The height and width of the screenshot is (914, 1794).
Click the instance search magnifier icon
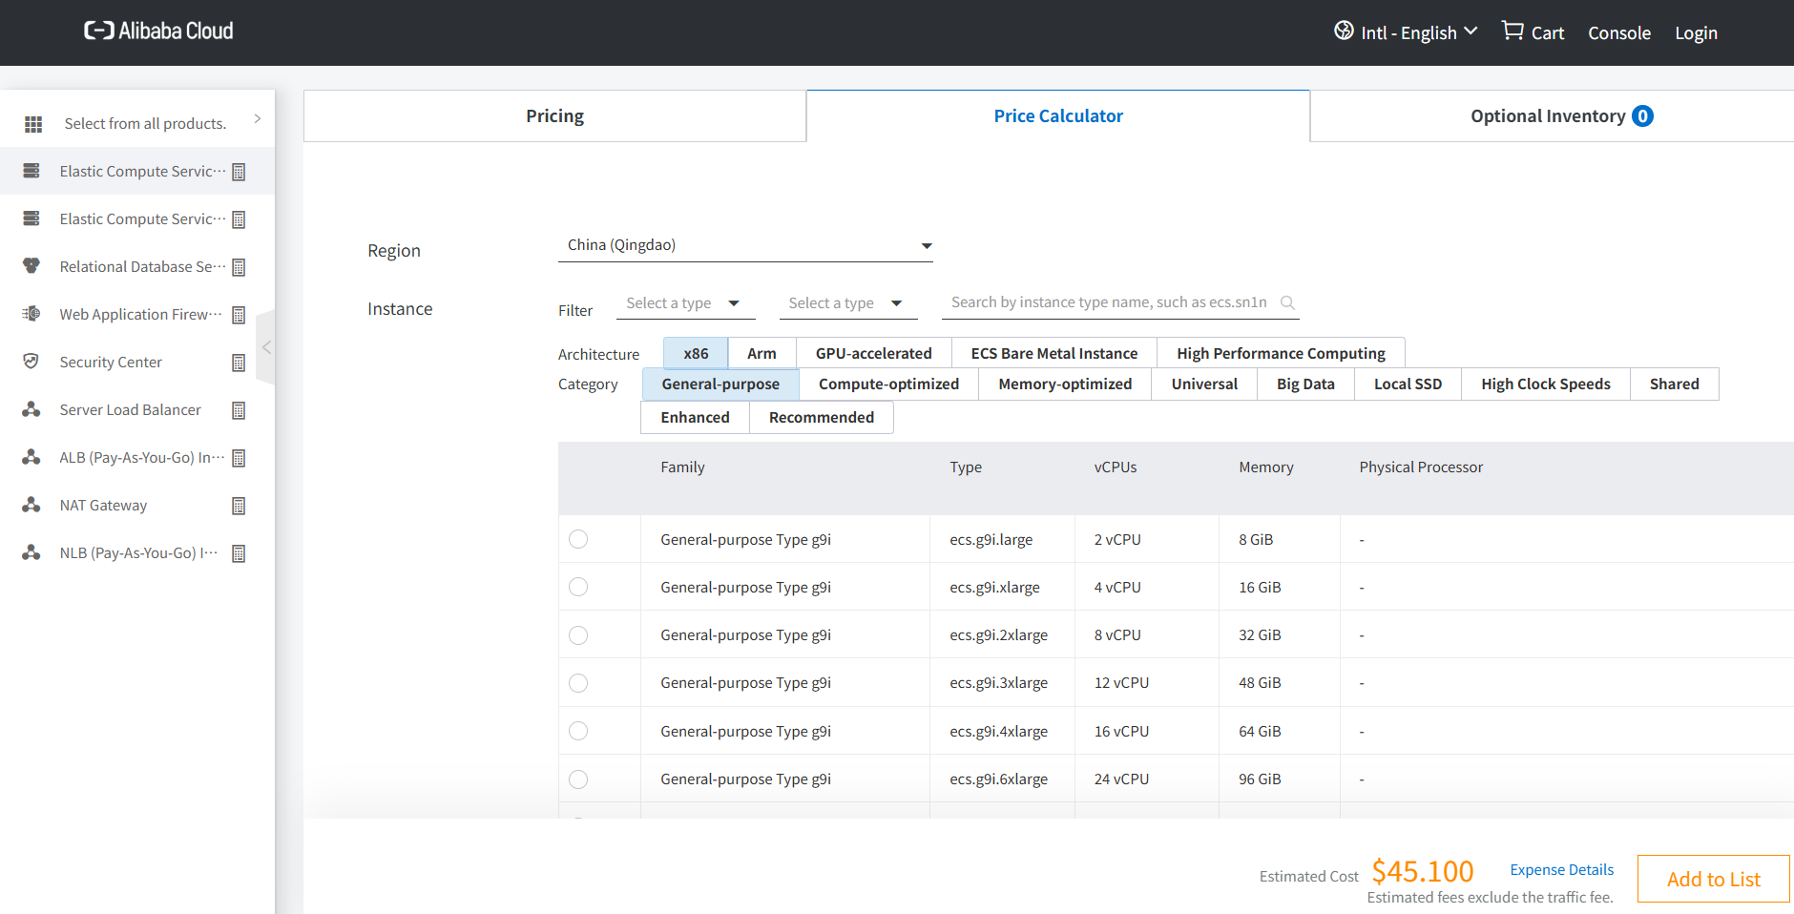pos(1287,302)
